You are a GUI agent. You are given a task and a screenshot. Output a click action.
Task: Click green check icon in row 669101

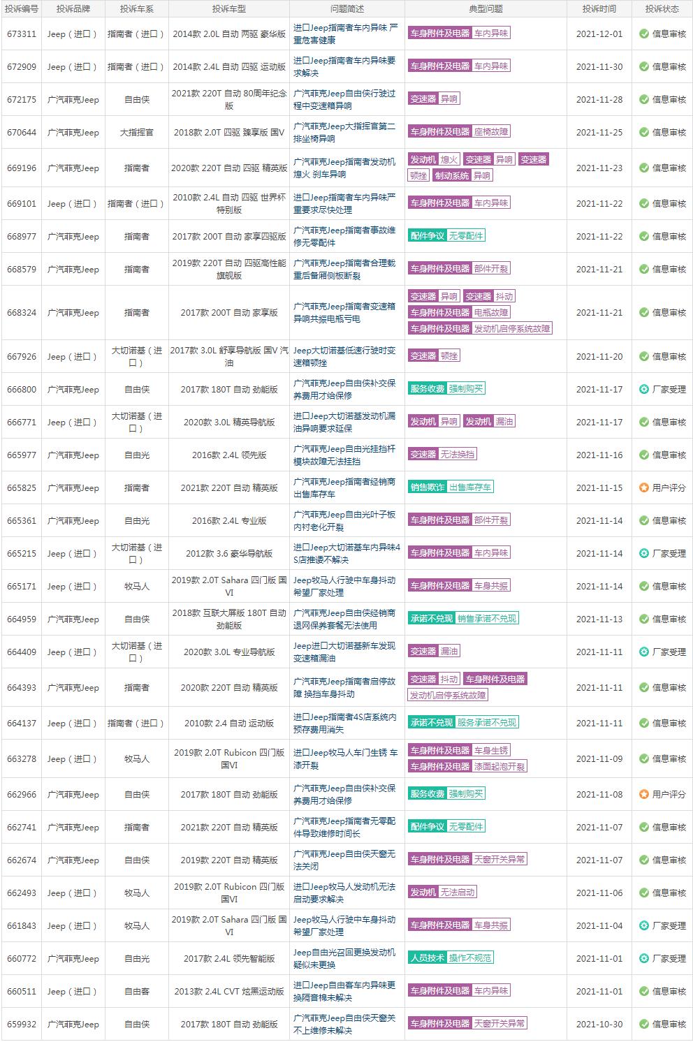coord(644,203)
